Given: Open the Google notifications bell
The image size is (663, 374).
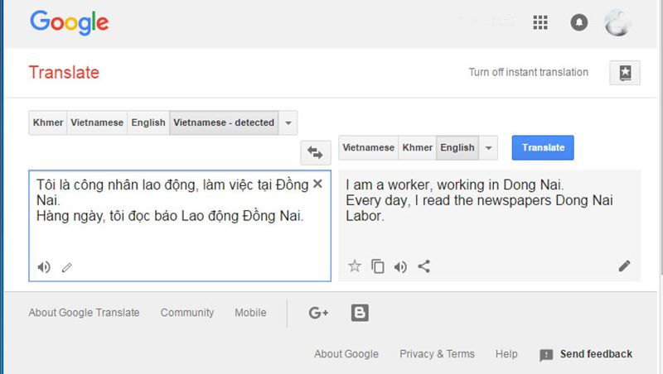Looking at the screenshot, I should pyautogui.click(x=578, y=22).
